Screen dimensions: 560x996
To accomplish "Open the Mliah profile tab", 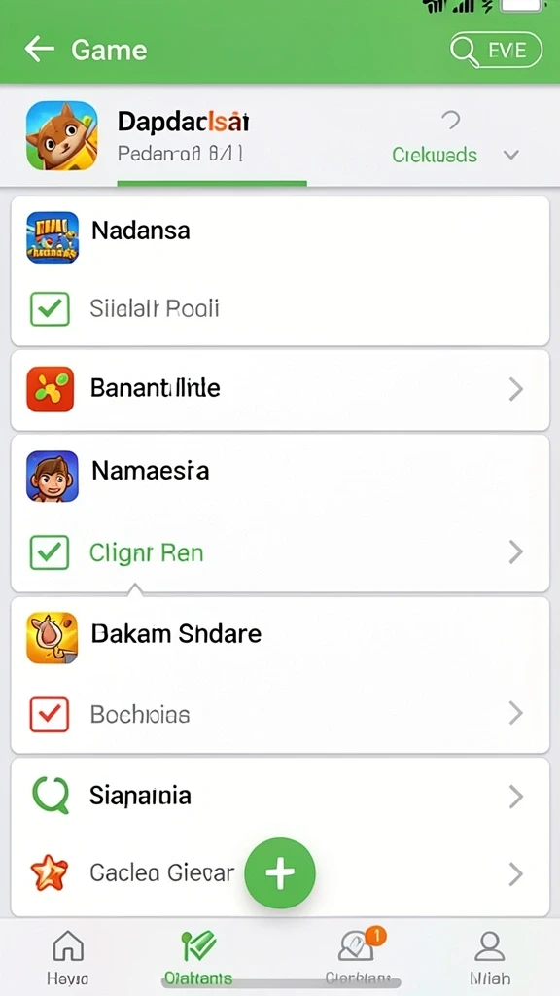I will (x=490, y=957).
